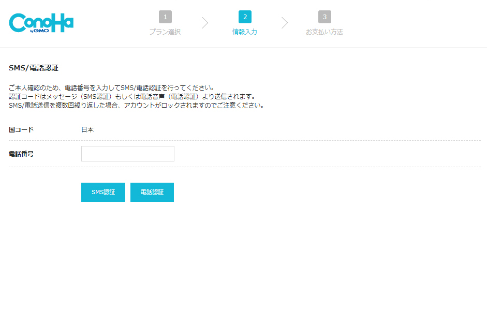This screenshot has width=487, height=325.
Task: Click the プラン選択 step label
Action: tap(165, 32)
